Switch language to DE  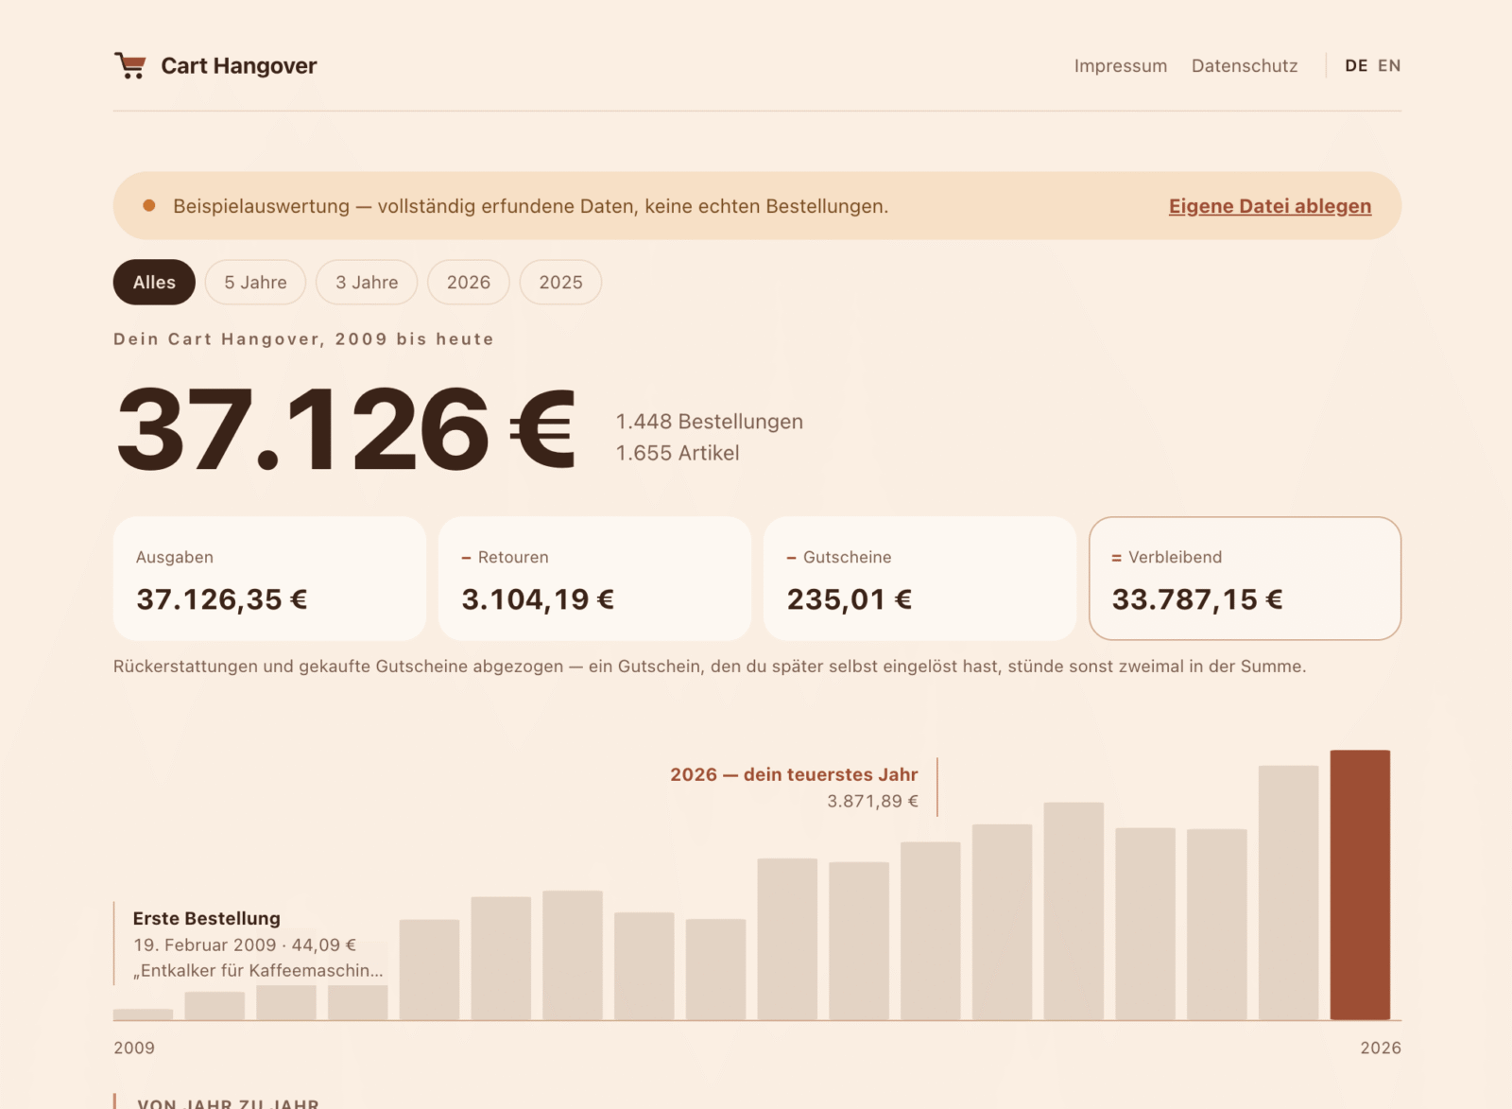click(1356, 65)
